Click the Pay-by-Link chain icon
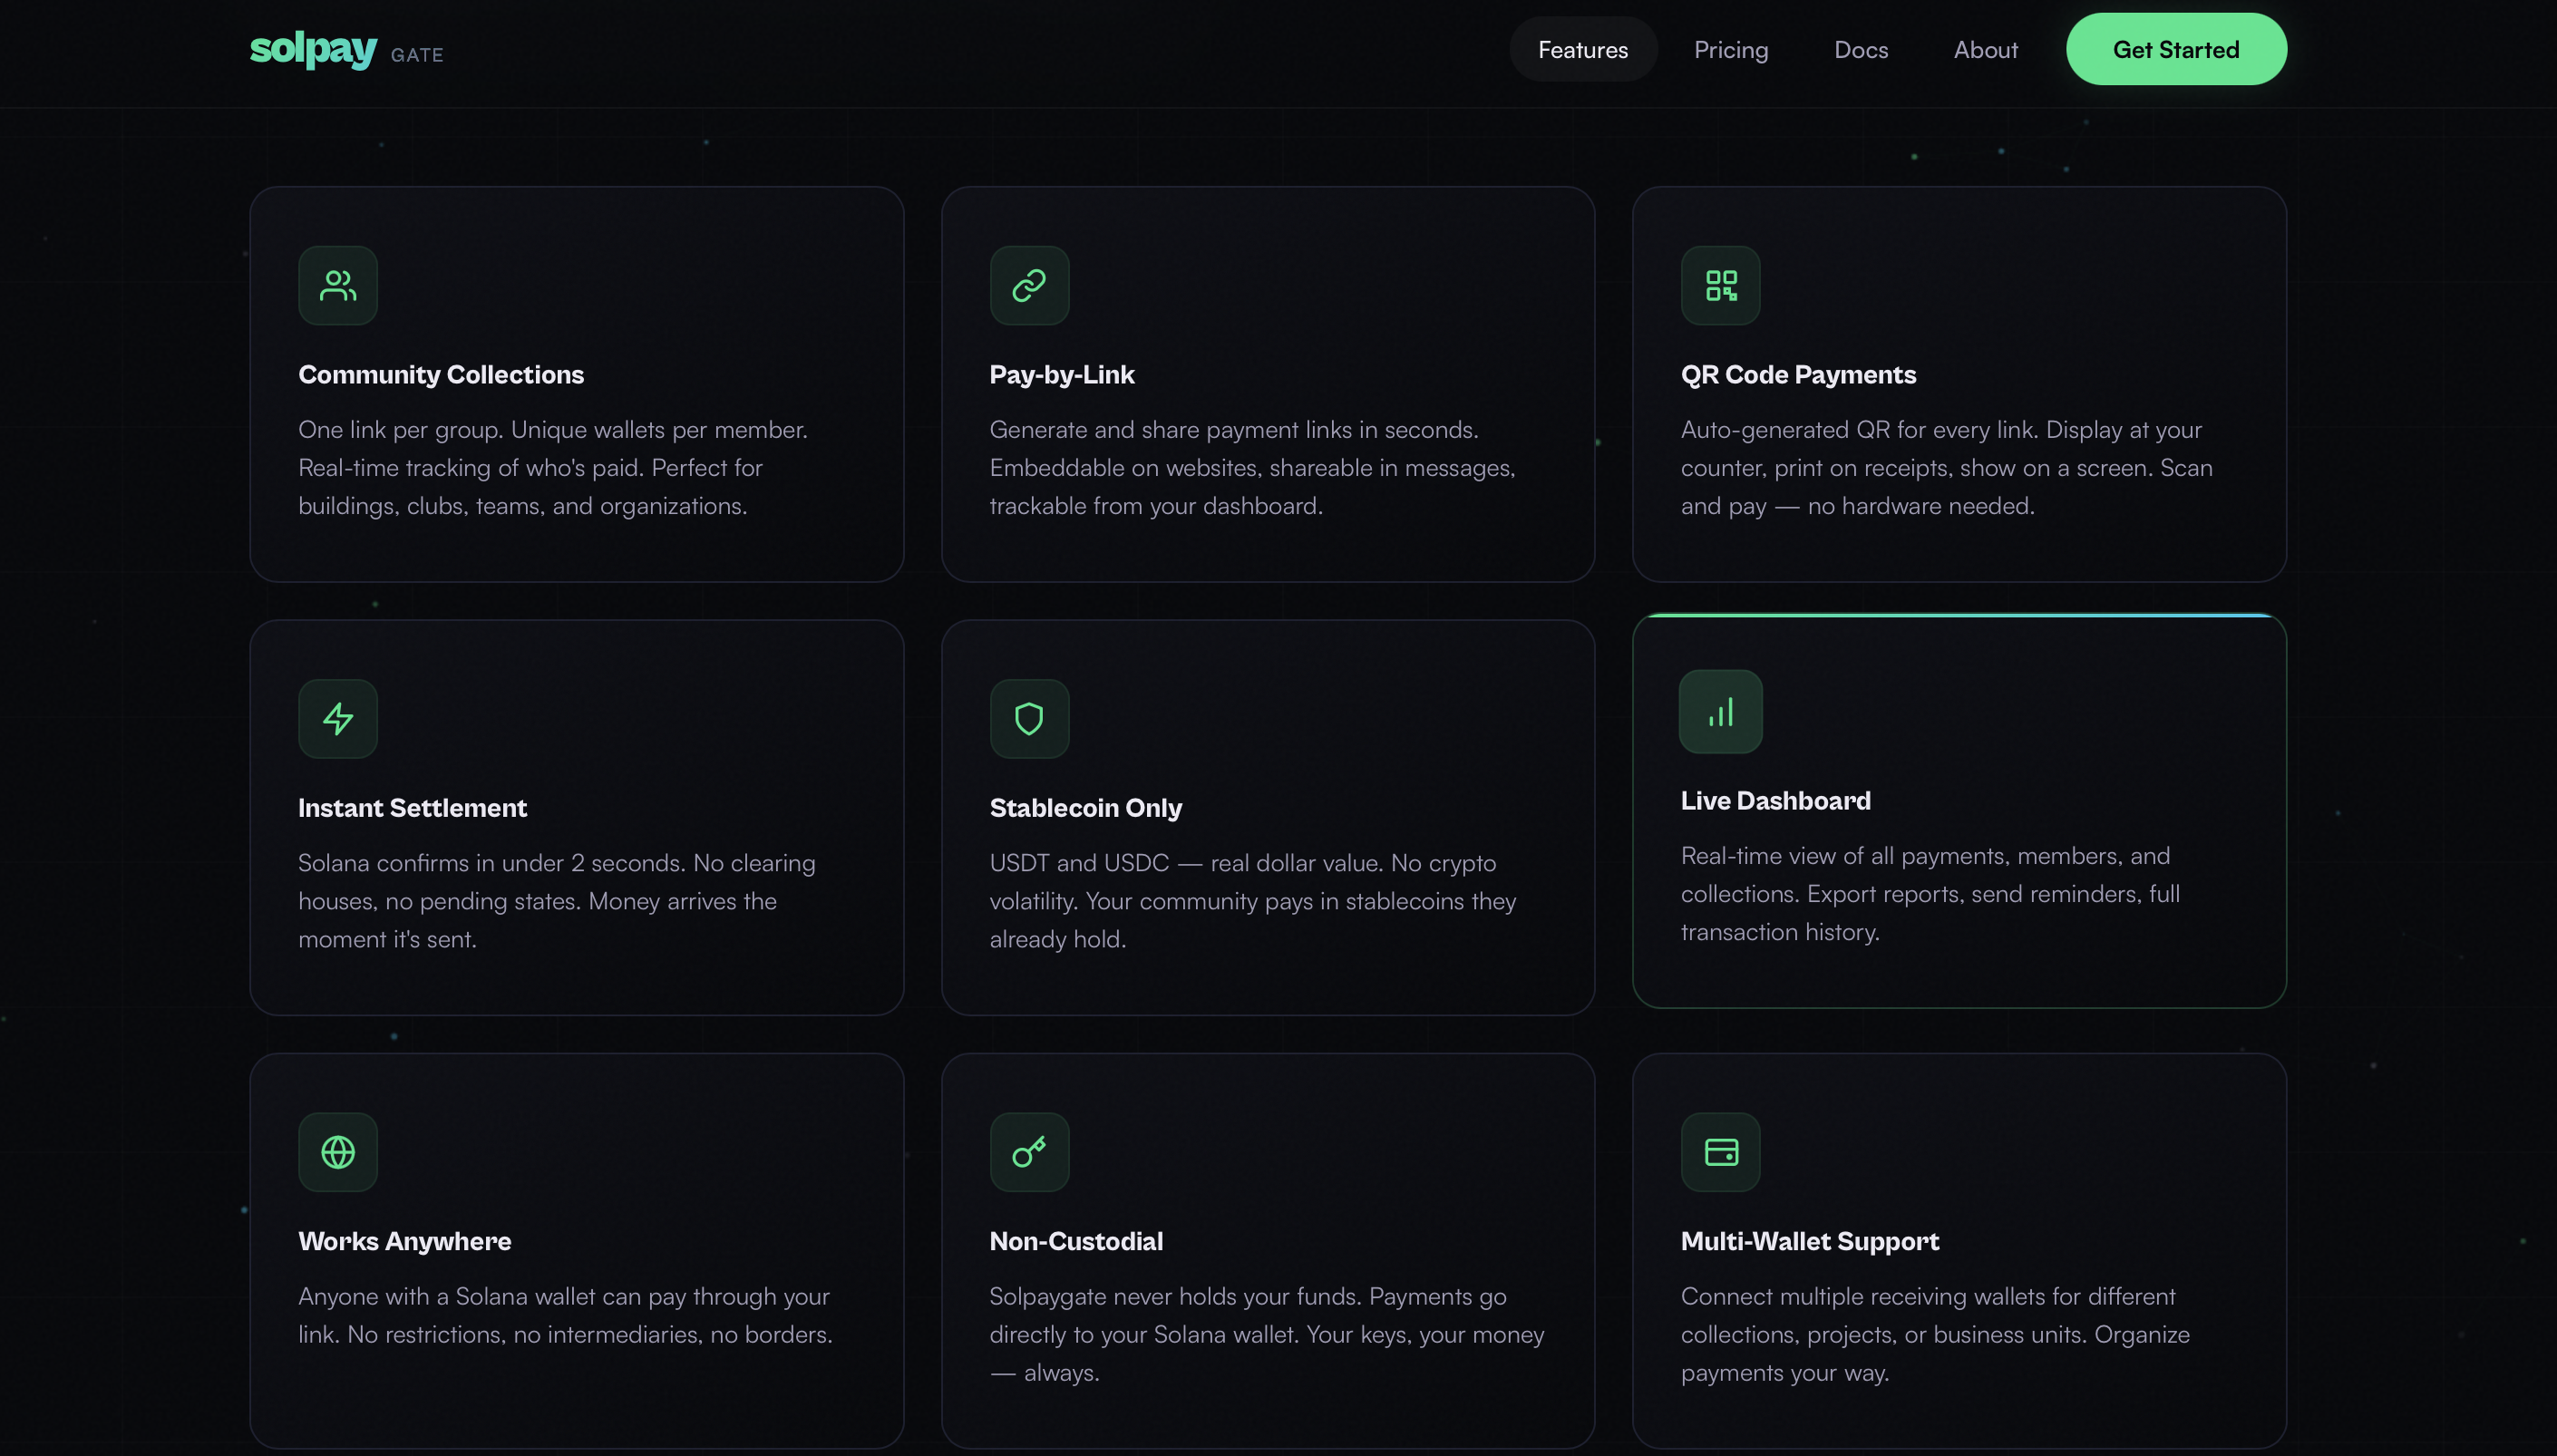Screen dimensions: 2557x1456 pyautogui.click(x=1029, y=286)
